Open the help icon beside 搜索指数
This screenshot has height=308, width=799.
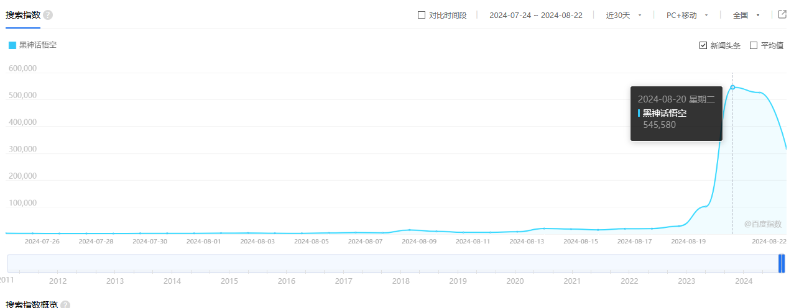pos(48,15)
